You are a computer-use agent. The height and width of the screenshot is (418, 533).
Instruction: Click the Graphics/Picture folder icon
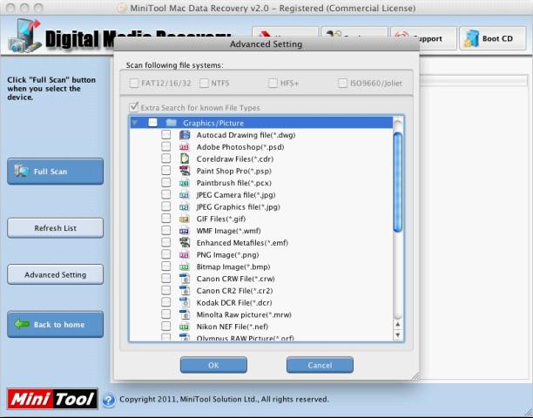(171, 123)
